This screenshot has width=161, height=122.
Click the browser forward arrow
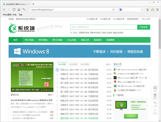pyautogui.click(x=9, y=10)
